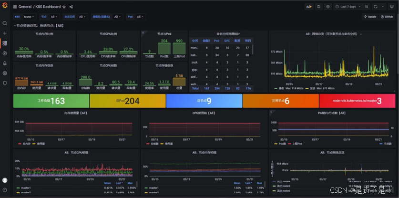The image size is (399, 198).
Task: Open the 节点 variable All dropdown
Action: [54, 17]
